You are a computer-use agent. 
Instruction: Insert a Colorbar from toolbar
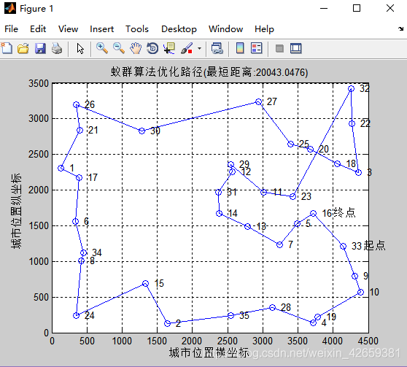[240, 48]
